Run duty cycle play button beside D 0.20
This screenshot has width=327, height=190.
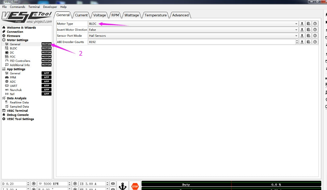tap(34, 184)
